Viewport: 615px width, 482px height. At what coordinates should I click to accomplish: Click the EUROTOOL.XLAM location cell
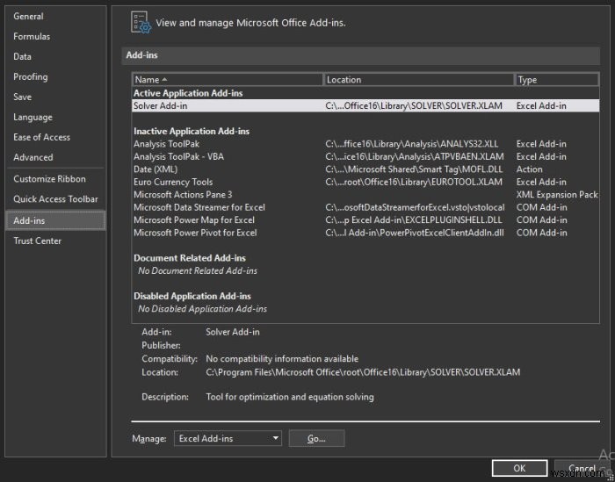414,182
